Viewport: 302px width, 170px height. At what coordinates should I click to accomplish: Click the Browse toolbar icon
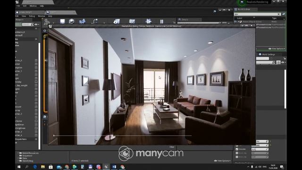pos(71,21)
